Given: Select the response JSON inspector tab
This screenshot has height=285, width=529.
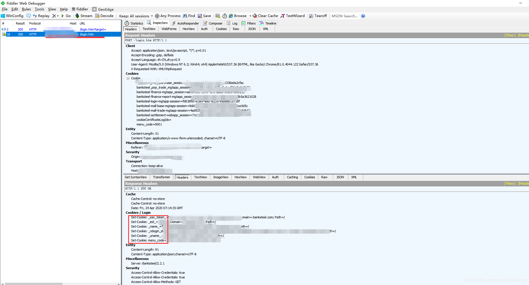Looking at the screenshot, I should click(x=340, y=177).
